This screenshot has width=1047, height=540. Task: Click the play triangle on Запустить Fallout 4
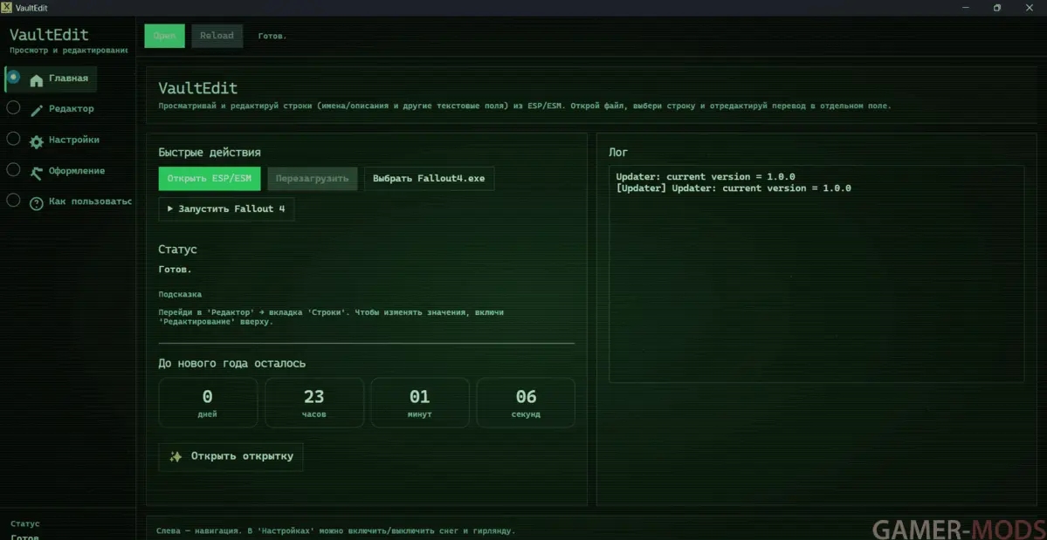click(170, 209)
